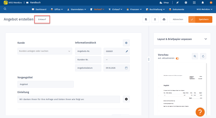216x118 pixels.
Task: Click the Entwurf status badge
Action: click(x=42, y=19)
